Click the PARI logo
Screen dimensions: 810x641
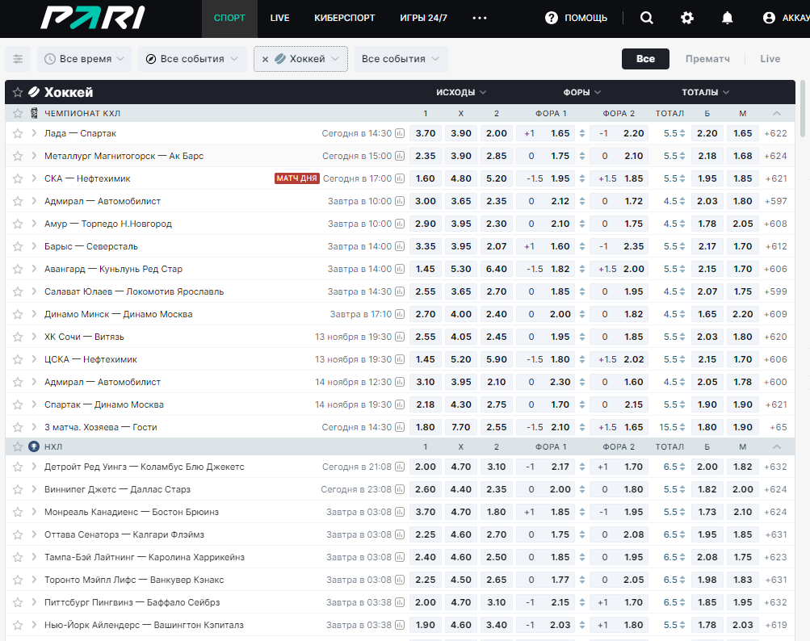(x=93, y=18)
